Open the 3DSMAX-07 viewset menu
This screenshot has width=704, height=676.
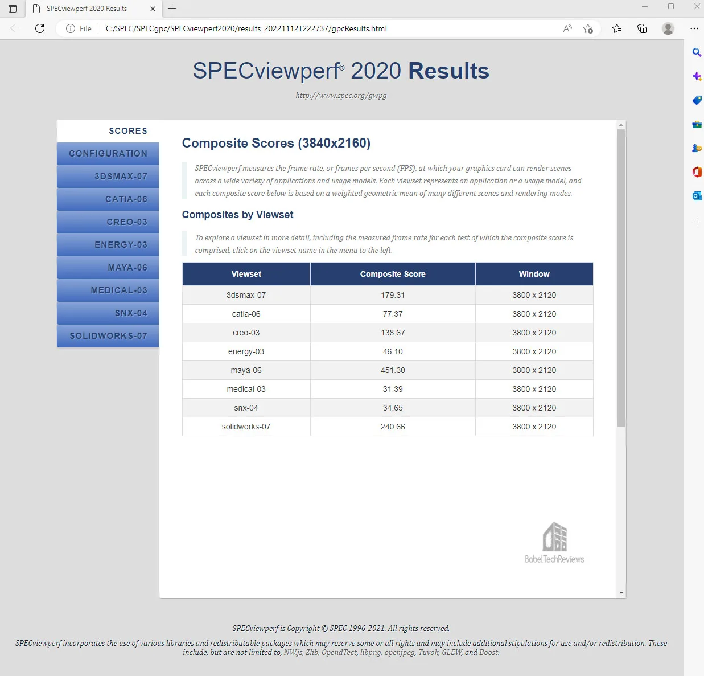108,177
